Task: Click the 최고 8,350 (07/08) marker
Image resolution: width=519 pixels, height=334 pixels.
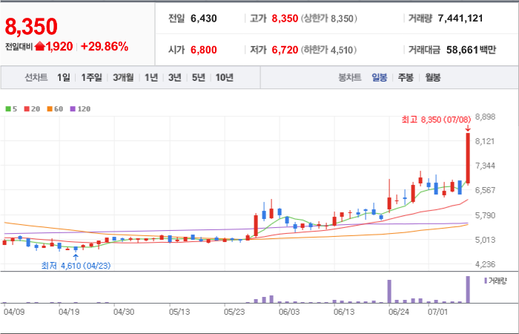Action: 436,119
